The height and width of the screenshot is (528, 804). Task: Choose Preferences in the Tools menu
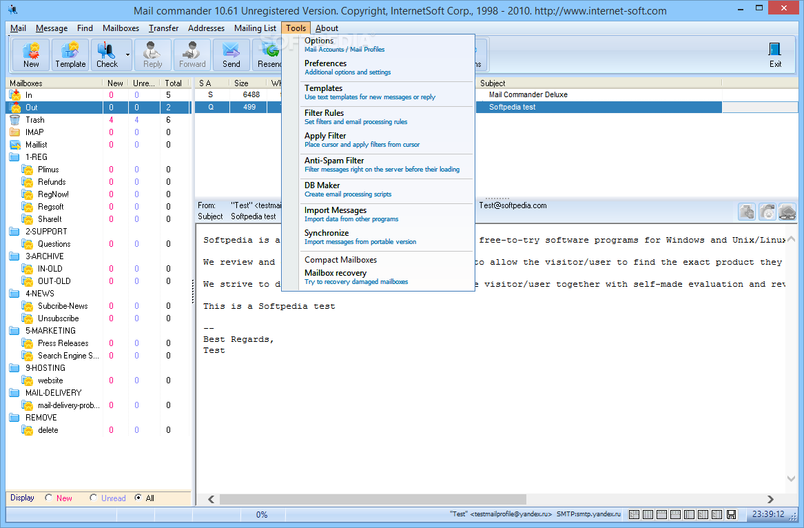(x=386, y=68)
